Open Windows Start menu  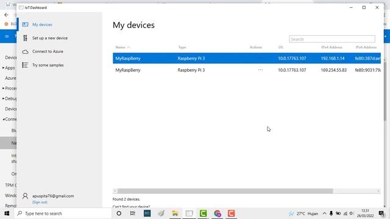(7, 214)
